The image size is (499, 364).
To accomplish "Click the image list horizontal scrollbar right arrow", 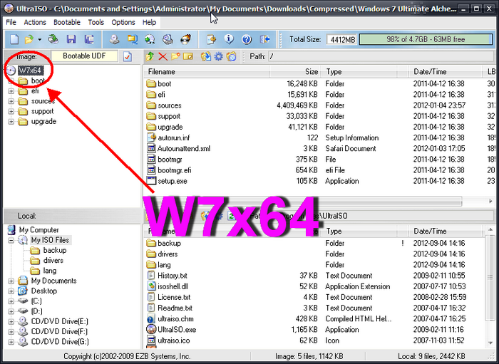I will [x=490, y=202].
